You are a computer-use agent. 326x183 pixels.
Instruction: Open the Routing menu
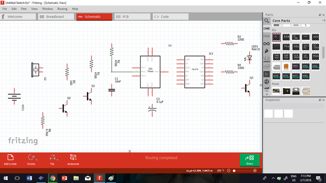point(62,9)
